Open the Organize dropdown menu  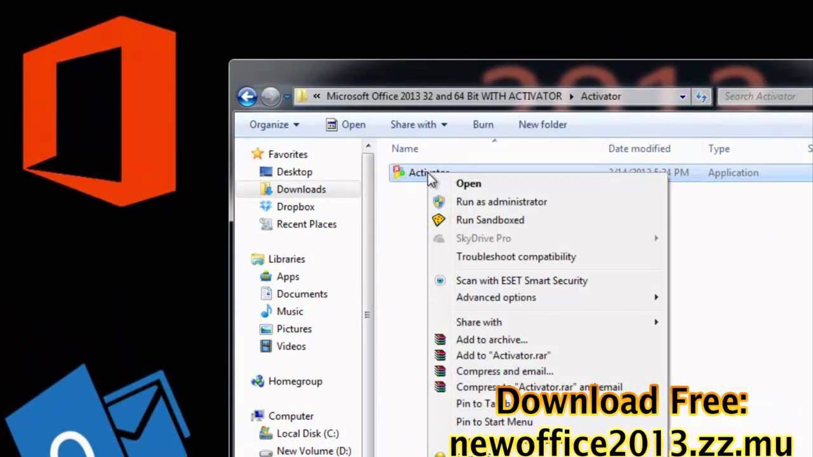[x=274, y=124]
